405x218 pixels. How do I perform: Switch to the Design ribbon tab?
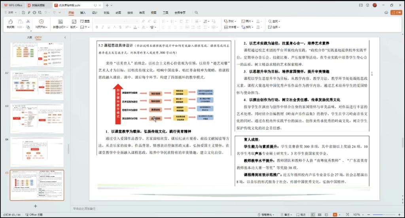[x=95, y=13]
